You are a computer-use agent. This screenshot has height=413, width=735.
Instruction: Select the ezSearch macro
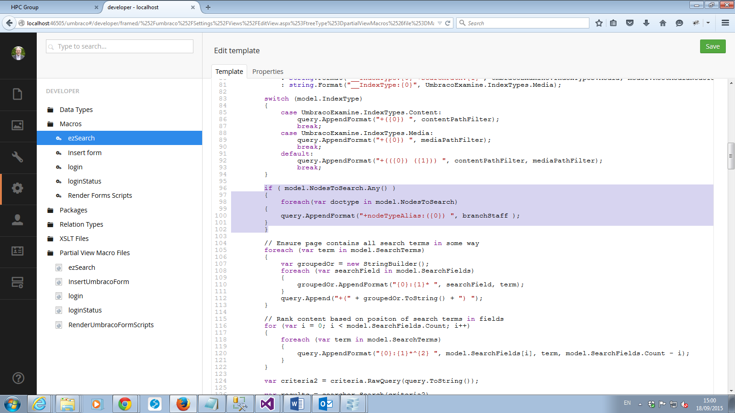pyautogui.click(x=119, y=138)
